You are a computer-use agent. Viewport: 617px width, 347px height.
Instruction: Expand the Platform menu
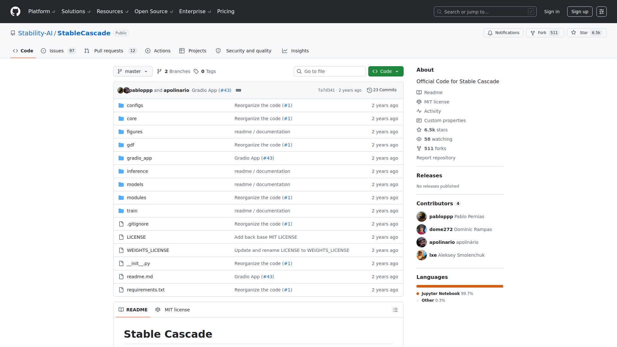[x=42, y=12]
